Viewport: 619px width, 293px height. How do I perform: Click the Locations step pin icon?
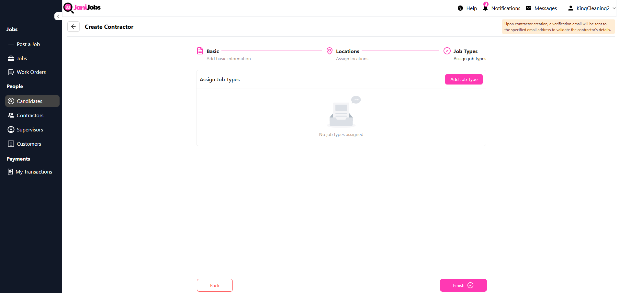pyautogui.click(x=330, y=51)
